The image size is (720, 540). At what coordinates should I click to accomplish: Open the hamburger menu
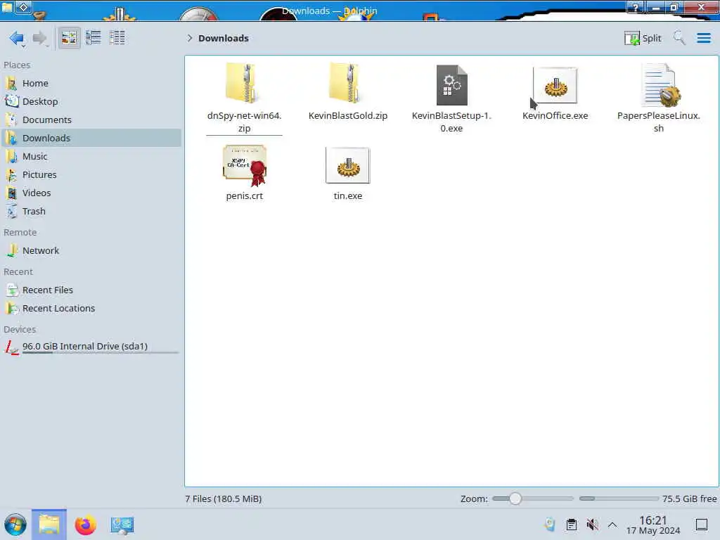(x=703, y=38)
